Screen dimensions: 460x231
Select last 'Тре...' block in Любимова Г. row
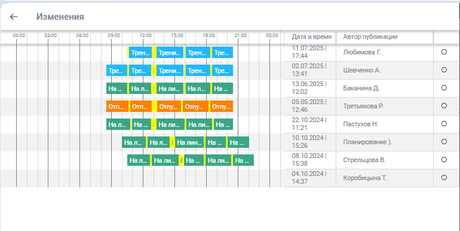click(x=222, y=53)
